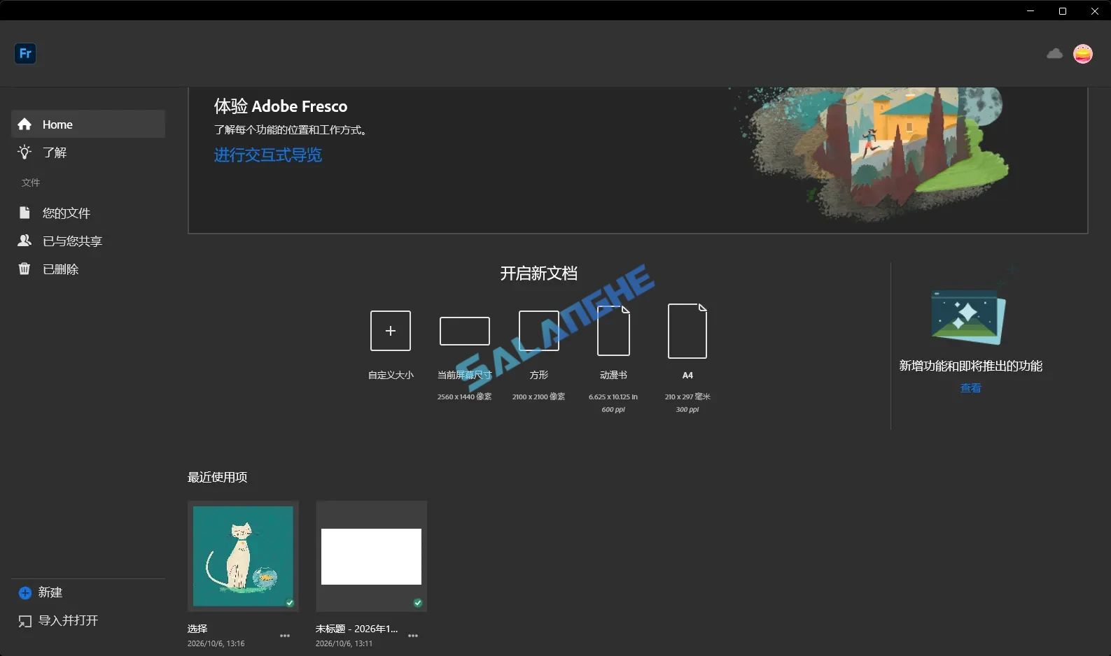
Task: Click the sync checkmark on 选择 thumbnail
Action: 290,603
